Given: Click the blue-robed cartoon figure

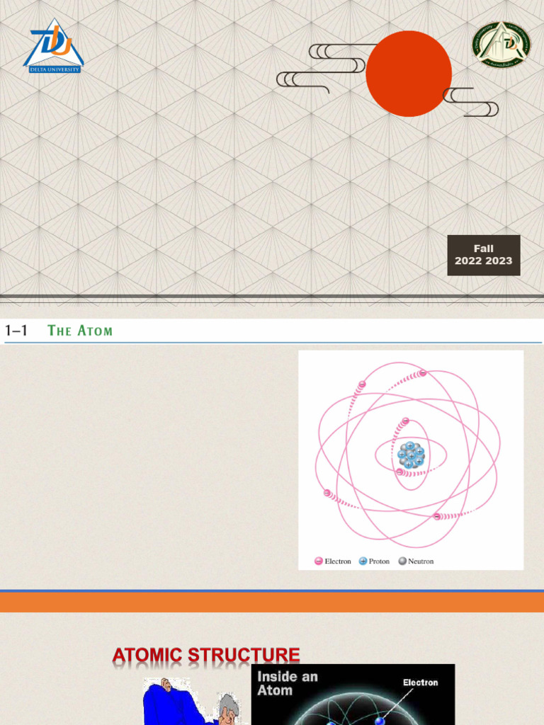Looking at the screenshot, I should [174, 702].
